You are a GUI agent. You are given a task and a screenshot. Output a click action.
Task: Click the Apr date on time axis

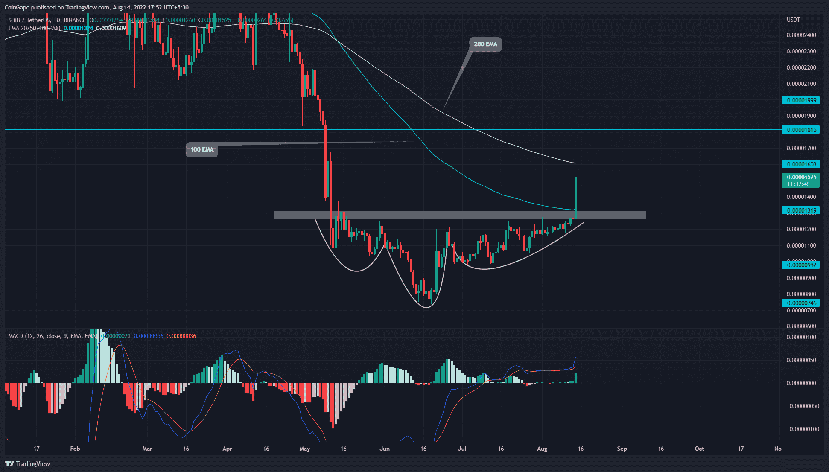tap(228, 449)
